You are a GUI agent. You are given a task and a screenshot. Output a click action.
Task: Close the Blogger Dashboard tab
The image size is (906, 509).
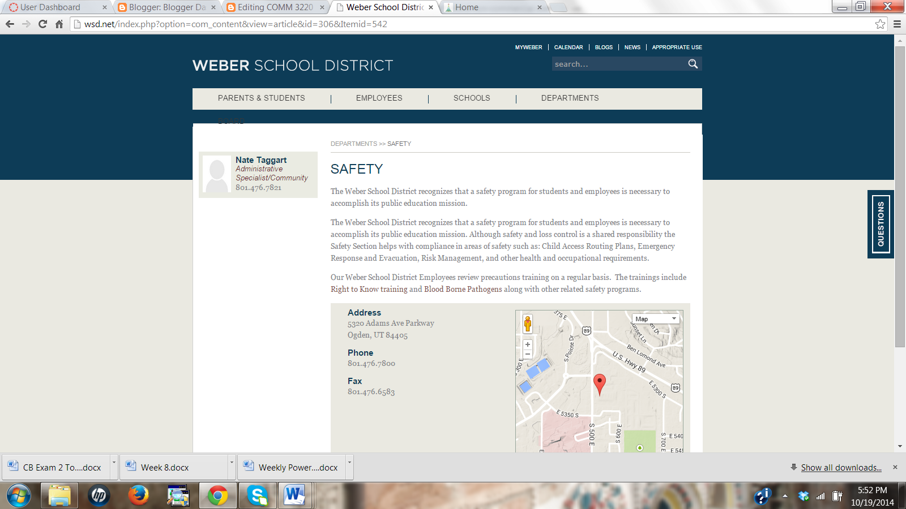[x=213, y=7]
